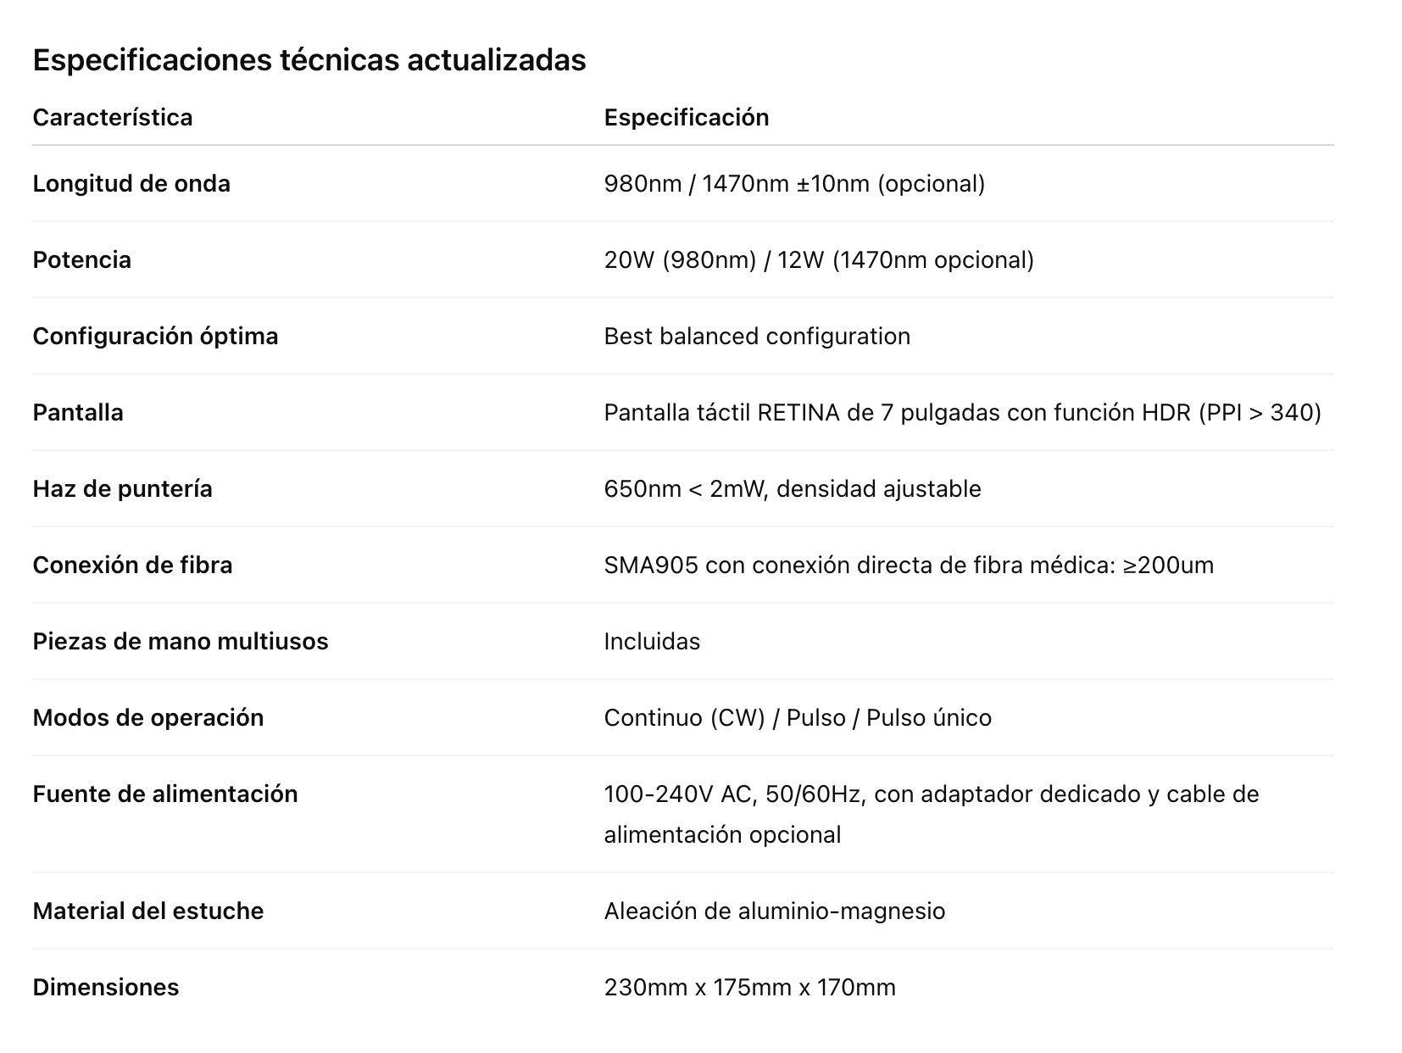Click the 'Conexión de fibra' row label
The width and height of the screenshot is (1402, 1053).
click(132, 565)
